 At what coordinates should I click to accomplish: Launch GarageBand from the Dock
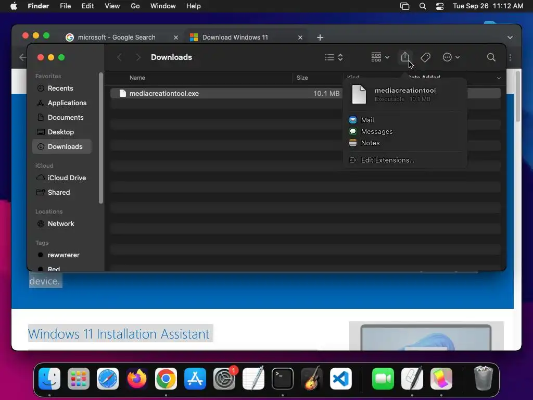[312, 379]
